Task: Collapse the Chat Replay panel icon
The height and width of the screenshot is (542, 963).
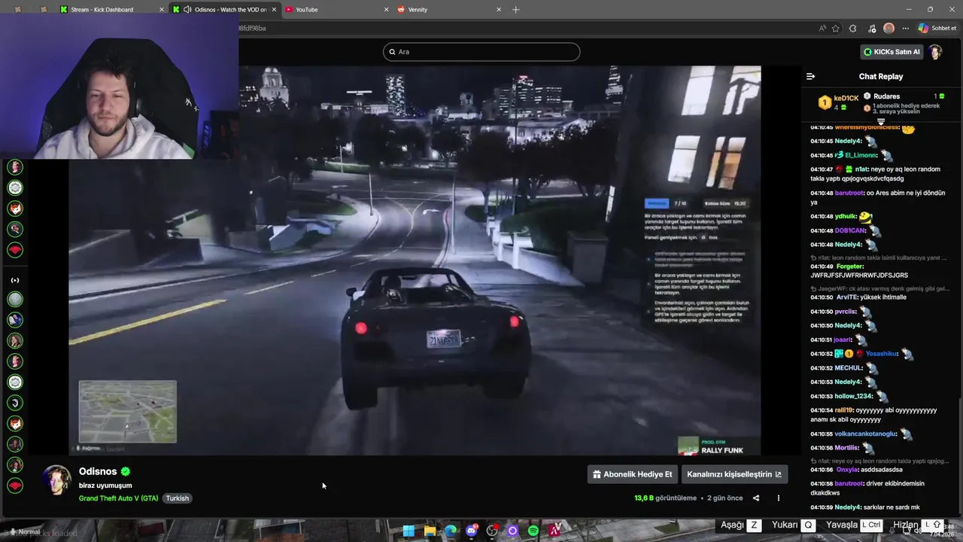Action: click(x=810, y=76)
